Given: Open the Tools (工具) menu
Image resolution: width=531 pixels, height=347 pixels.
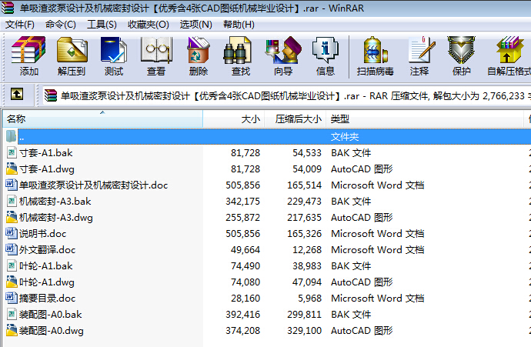Looking at the screenshot, I should 102,25.
